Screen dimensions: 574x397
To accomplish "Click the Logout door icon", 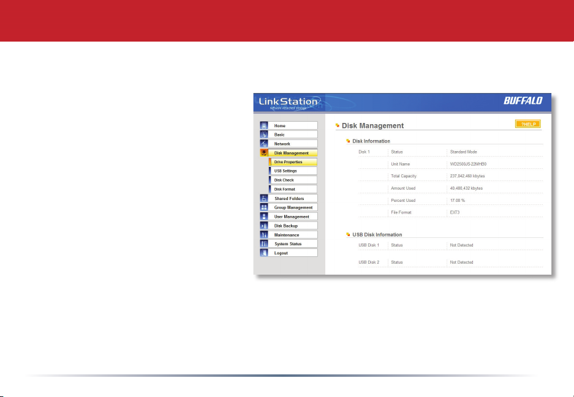I will pyautogui.click(x=264, y=253).
